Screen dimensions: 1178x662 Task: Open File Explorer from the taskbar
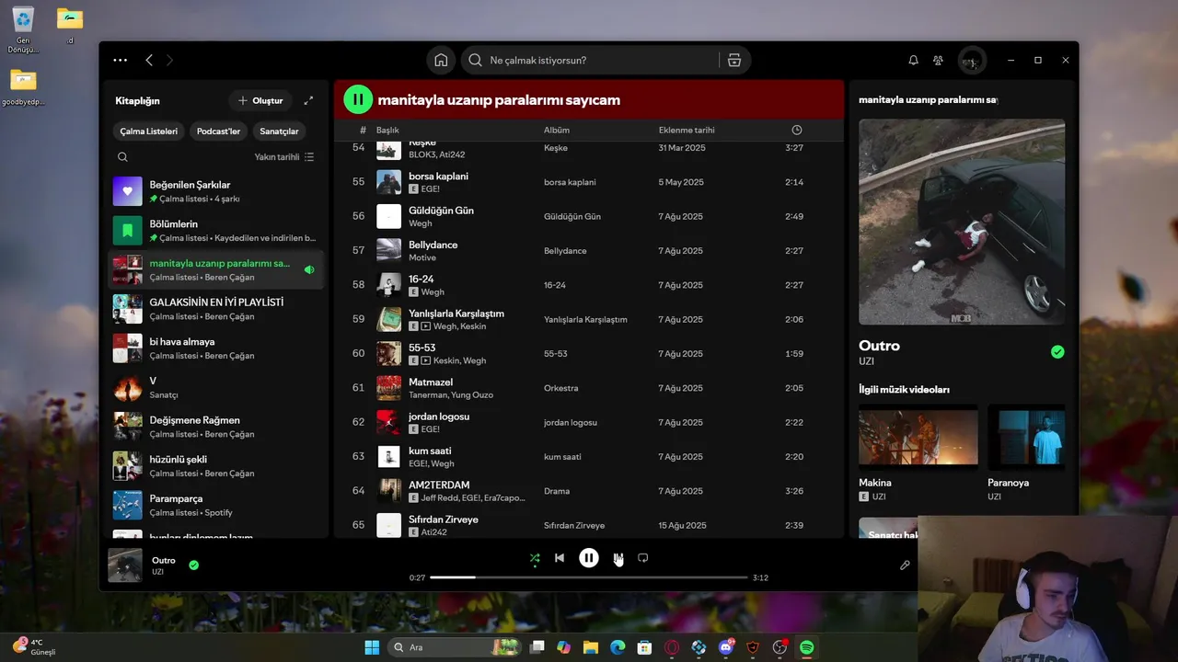click(x=591, y=647)
